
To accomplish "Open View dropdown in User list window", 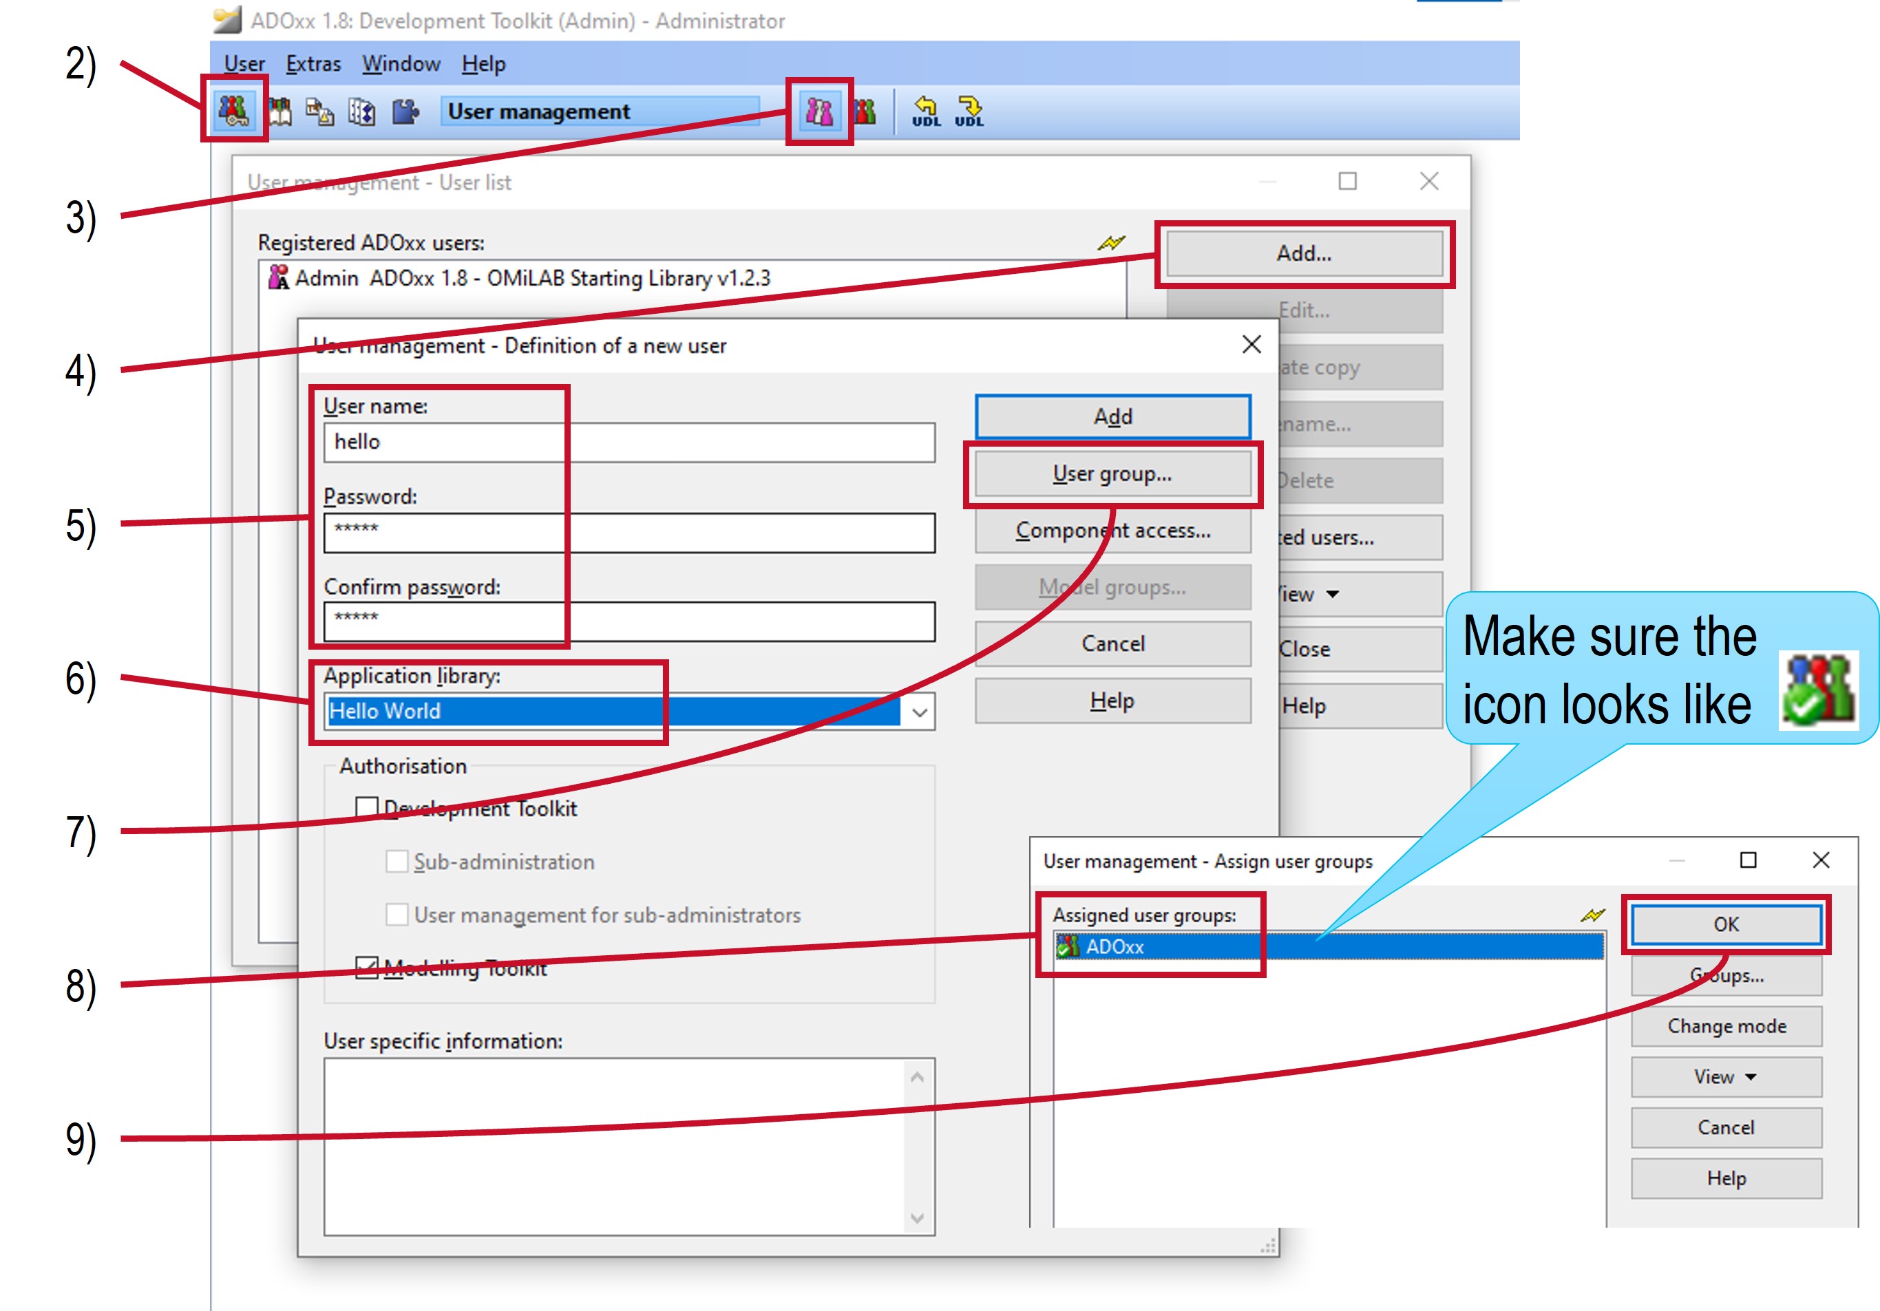I will [1360, 594].
